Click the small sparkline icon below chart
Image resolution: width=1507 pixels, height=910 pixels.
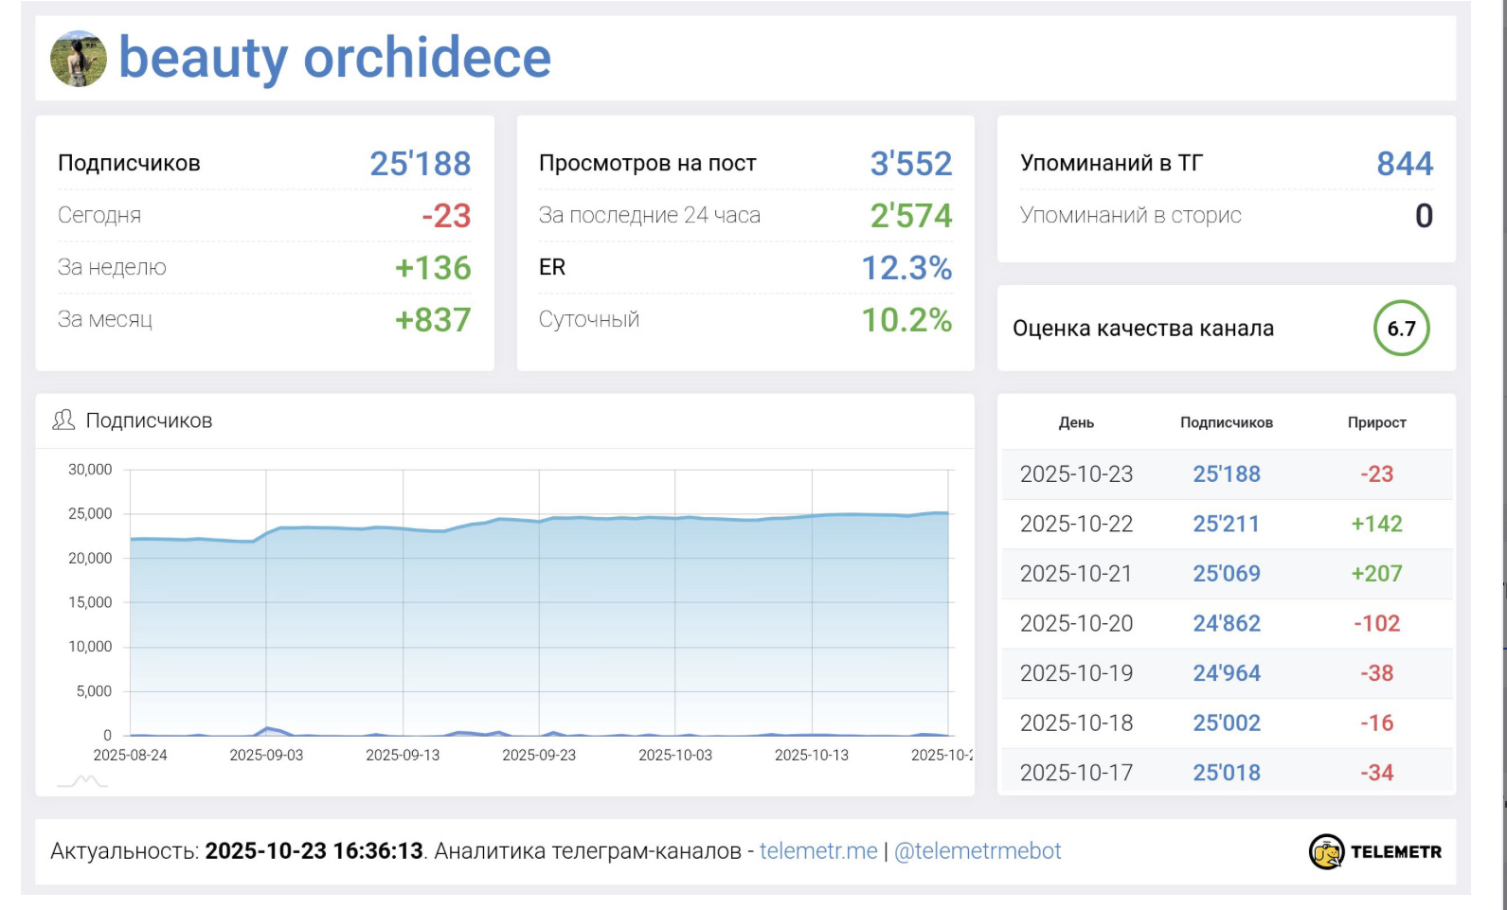pyautogui.click(x=82, y=781)
